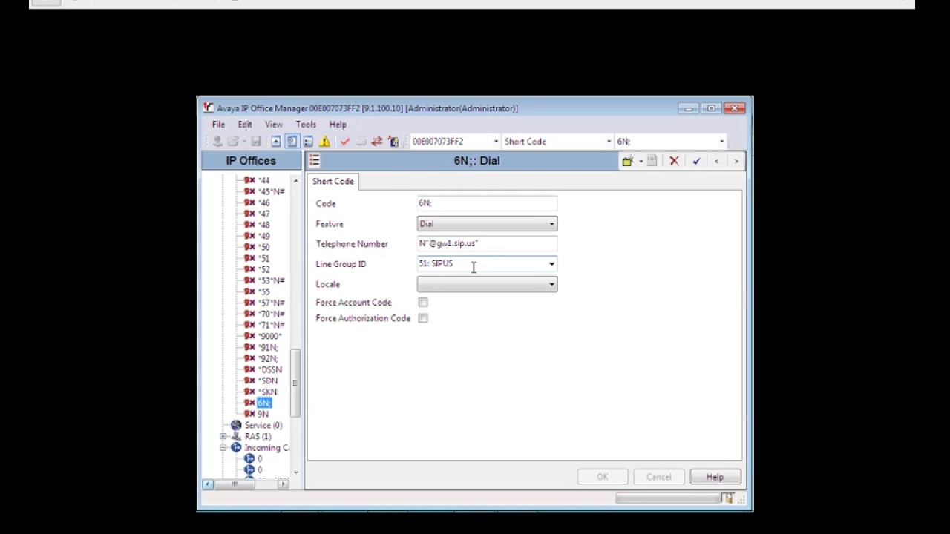Click the RAS (1) tree icon
950x534 pixels.
[236, 436]
